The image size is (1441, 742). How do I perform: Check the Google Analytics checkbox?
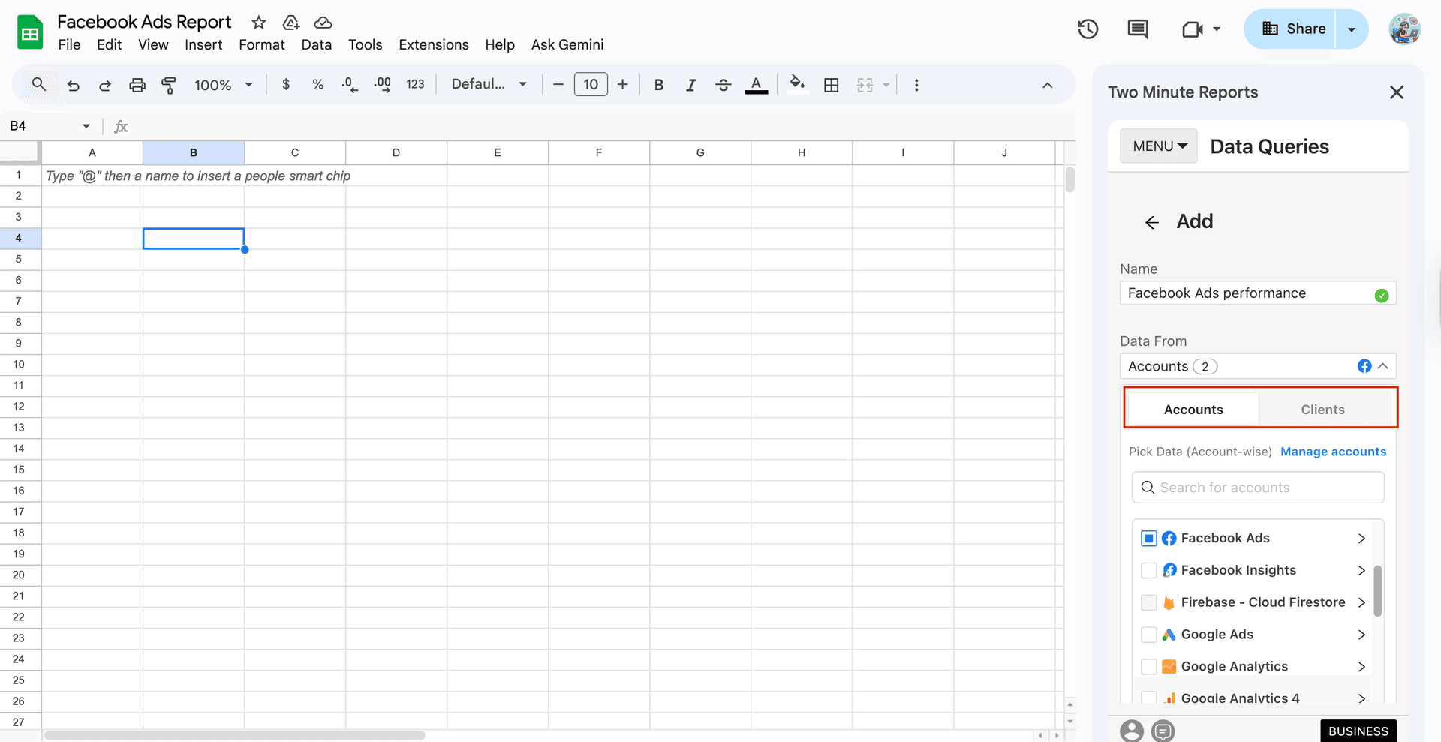click(x=1148, y=666)
